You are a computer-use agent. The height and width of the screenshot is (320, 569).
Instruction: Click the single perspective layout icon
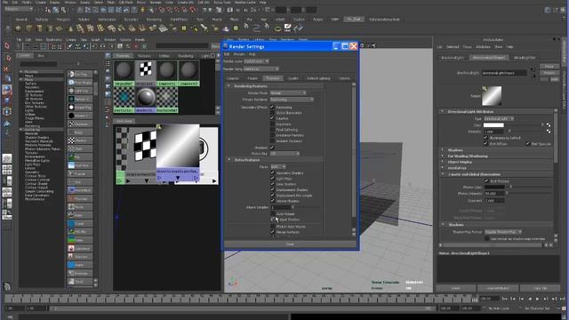pyautogui.click(x=7, y=158)
